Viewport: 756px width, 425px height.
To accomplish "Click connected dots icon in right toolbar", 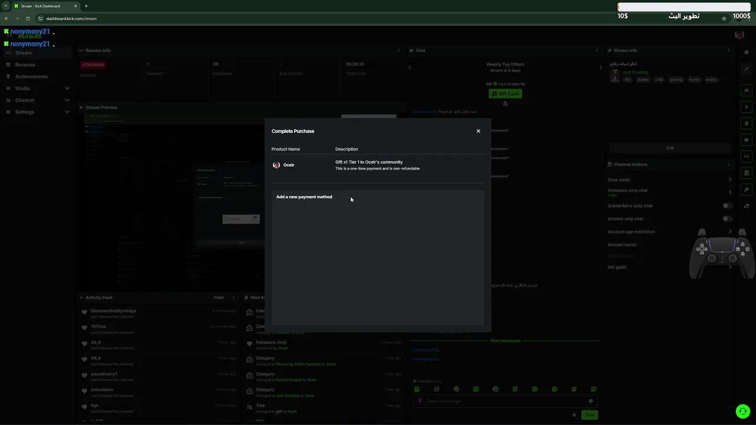I will tap(747, 206).
